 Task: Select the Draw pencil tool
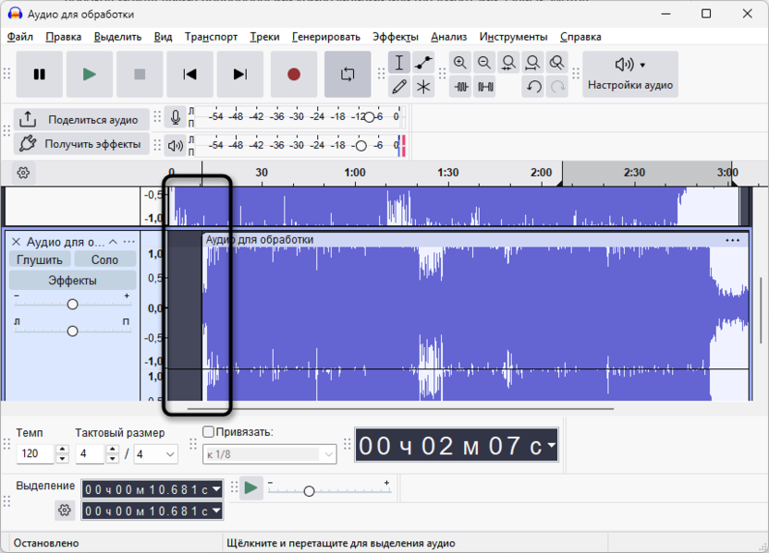click(x=399, y=87)
